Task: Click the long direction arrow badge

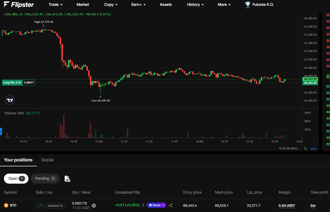Action: pos(40,206)
